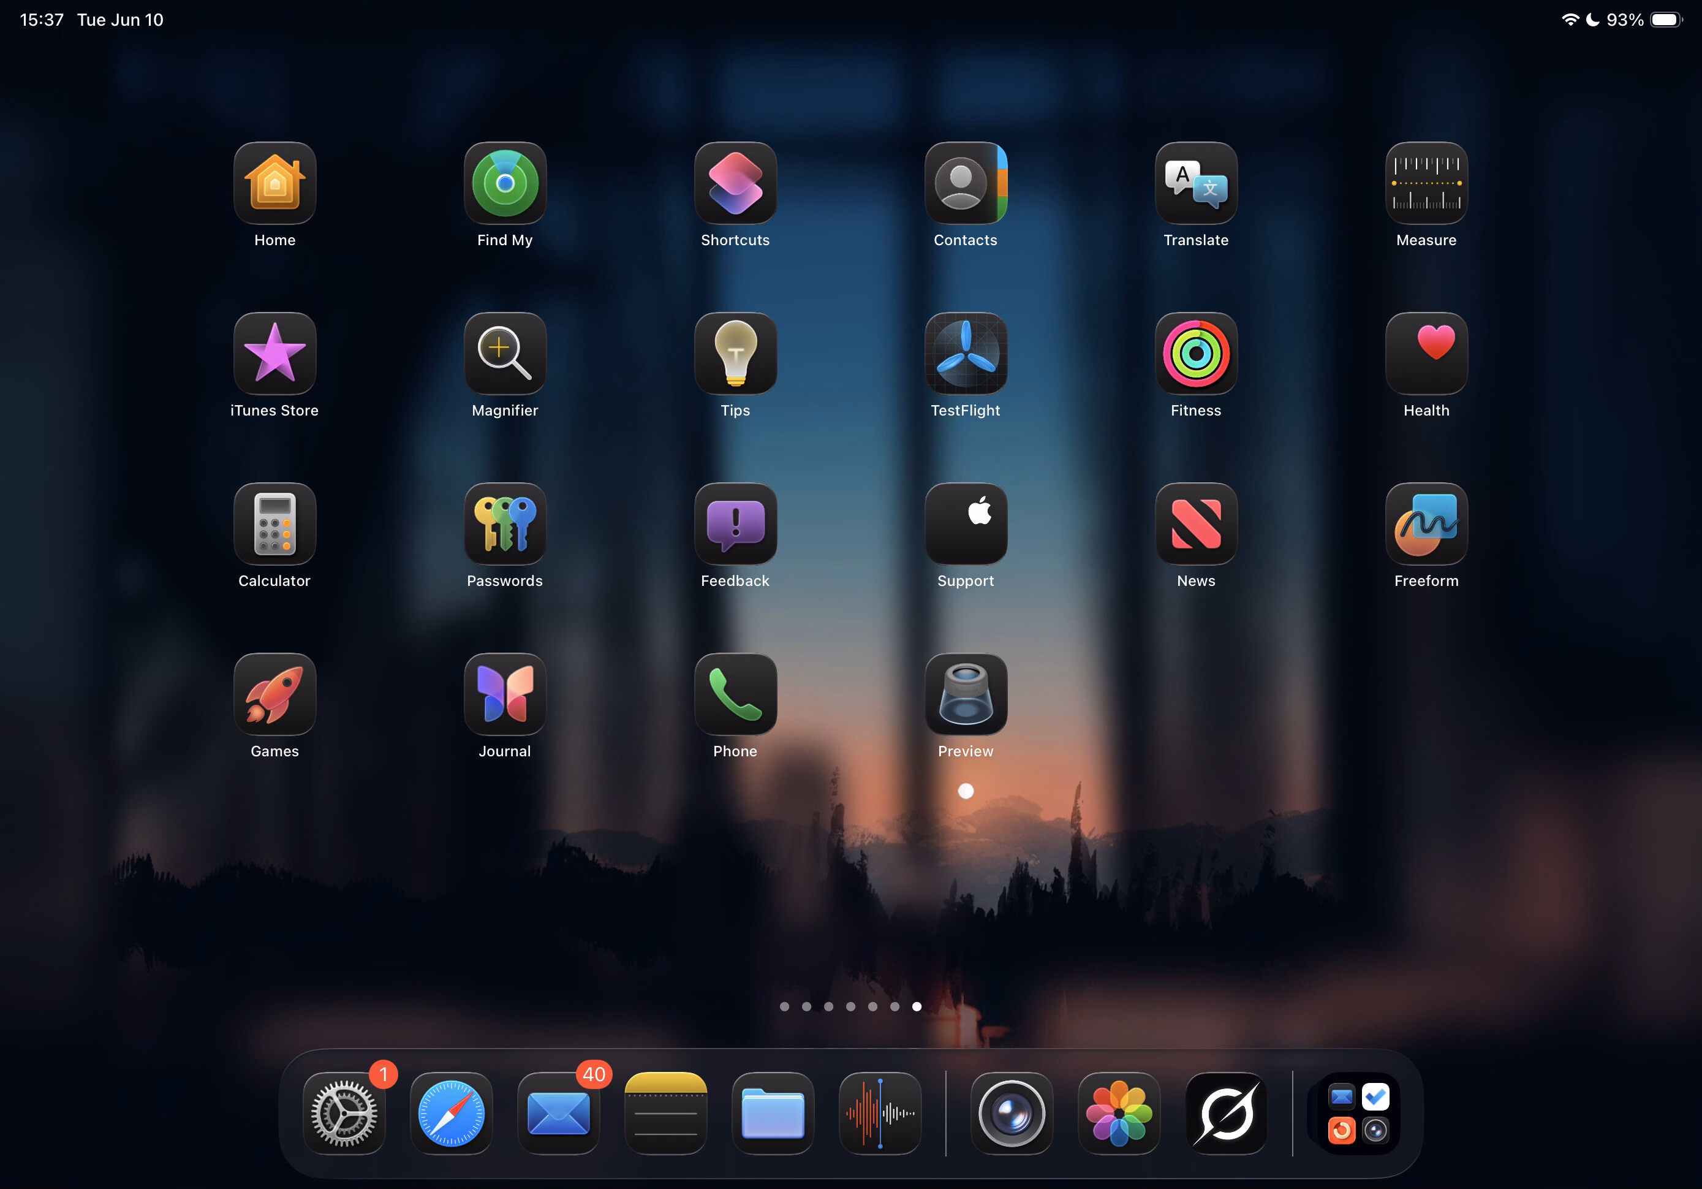
Task: Launch the Phone app
Action: [735, 694]
